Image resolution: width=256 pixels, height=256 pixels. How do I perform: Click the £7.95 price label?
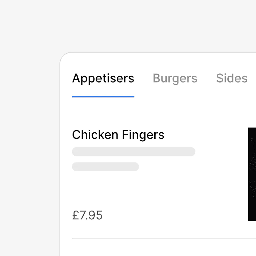click(x=87, y=215)
